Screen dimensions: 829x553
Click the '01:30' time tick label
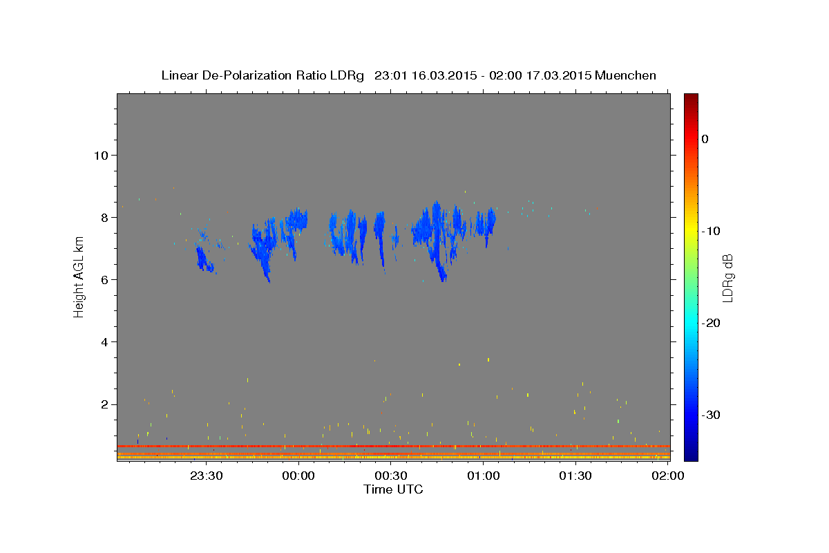575,476
